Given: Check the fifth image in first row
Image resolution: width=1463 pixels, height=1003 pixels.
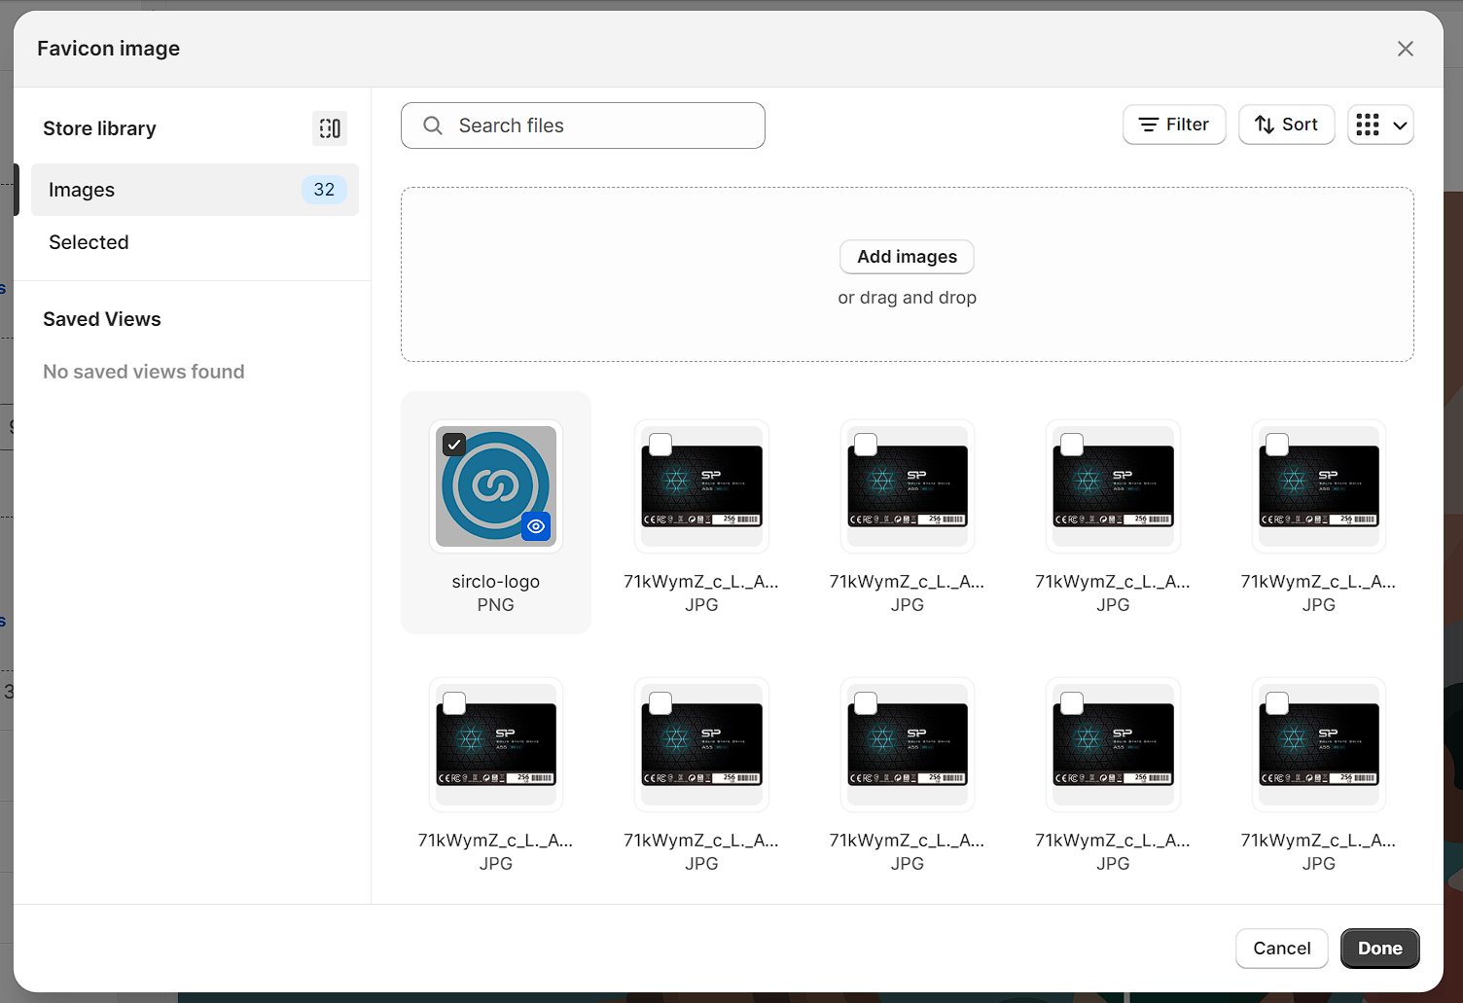Looking at the screenshot, I should (x=1277, y=445).
